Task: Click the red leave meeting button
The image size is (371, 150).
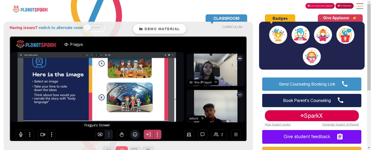Action: [x=148, y=134]
